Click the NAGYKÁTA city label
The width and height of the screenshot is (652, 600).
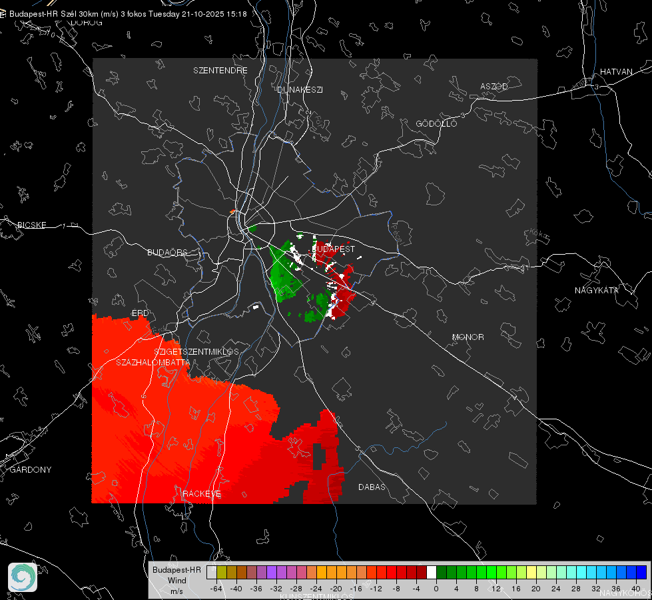[596, 290]
